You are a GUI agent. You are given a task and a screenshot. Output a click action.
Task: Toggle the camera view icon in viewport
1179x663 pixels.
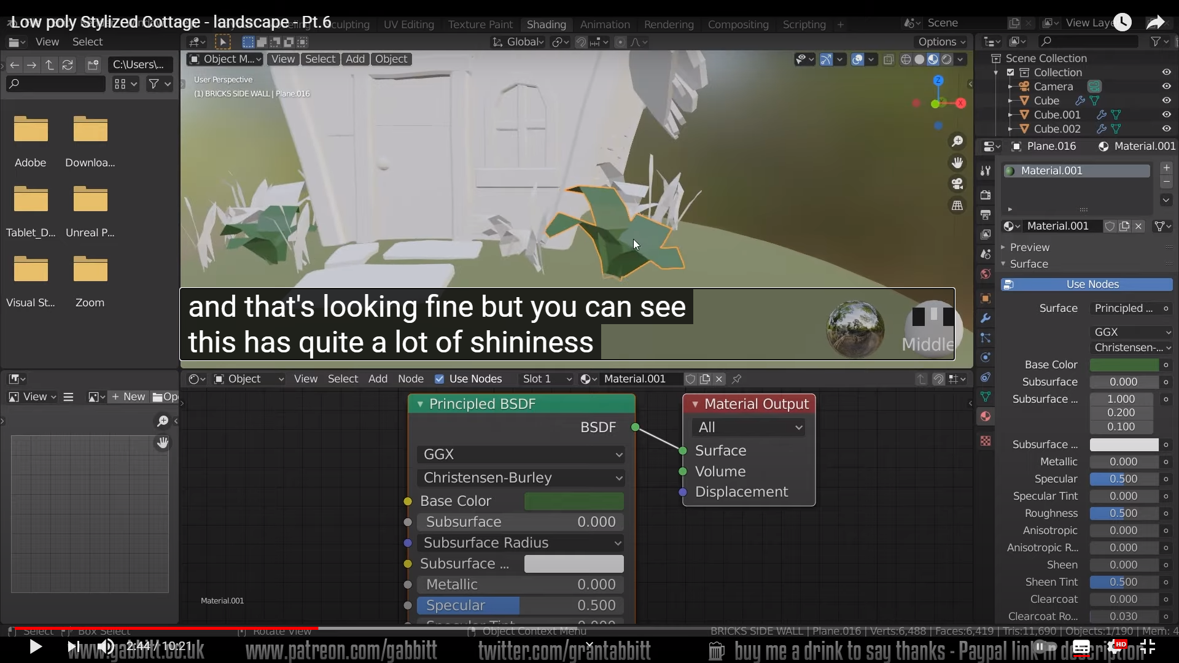point(957,184)
